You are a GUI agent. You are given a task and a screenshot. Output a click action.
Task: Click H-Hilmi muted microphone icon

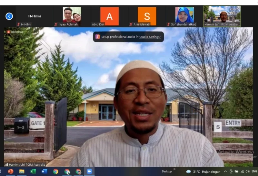18,24
